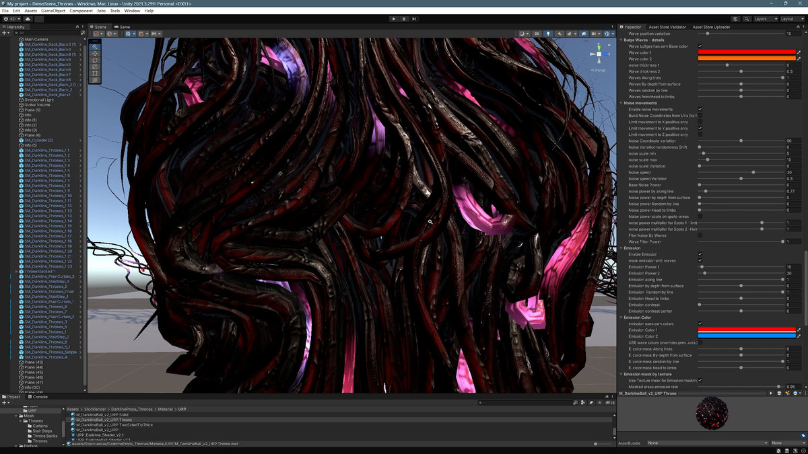Select the Rotate tool in scene overlay
Viewport: 808px width, 454px height.
pyautogui.click(x=95, y=61)
